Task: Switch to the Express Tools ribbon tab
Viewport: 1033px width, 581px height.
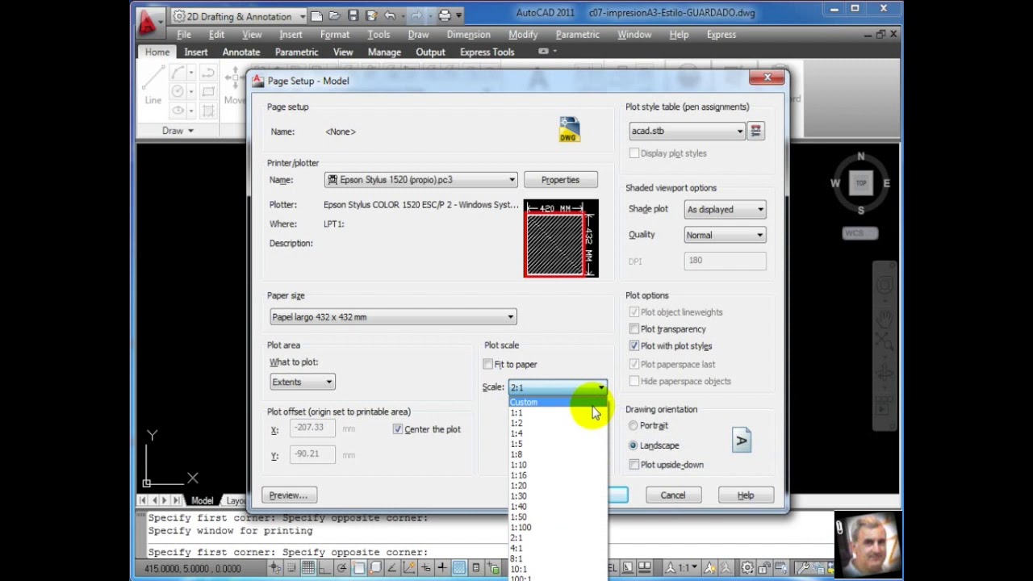Action: pos(487,52)
